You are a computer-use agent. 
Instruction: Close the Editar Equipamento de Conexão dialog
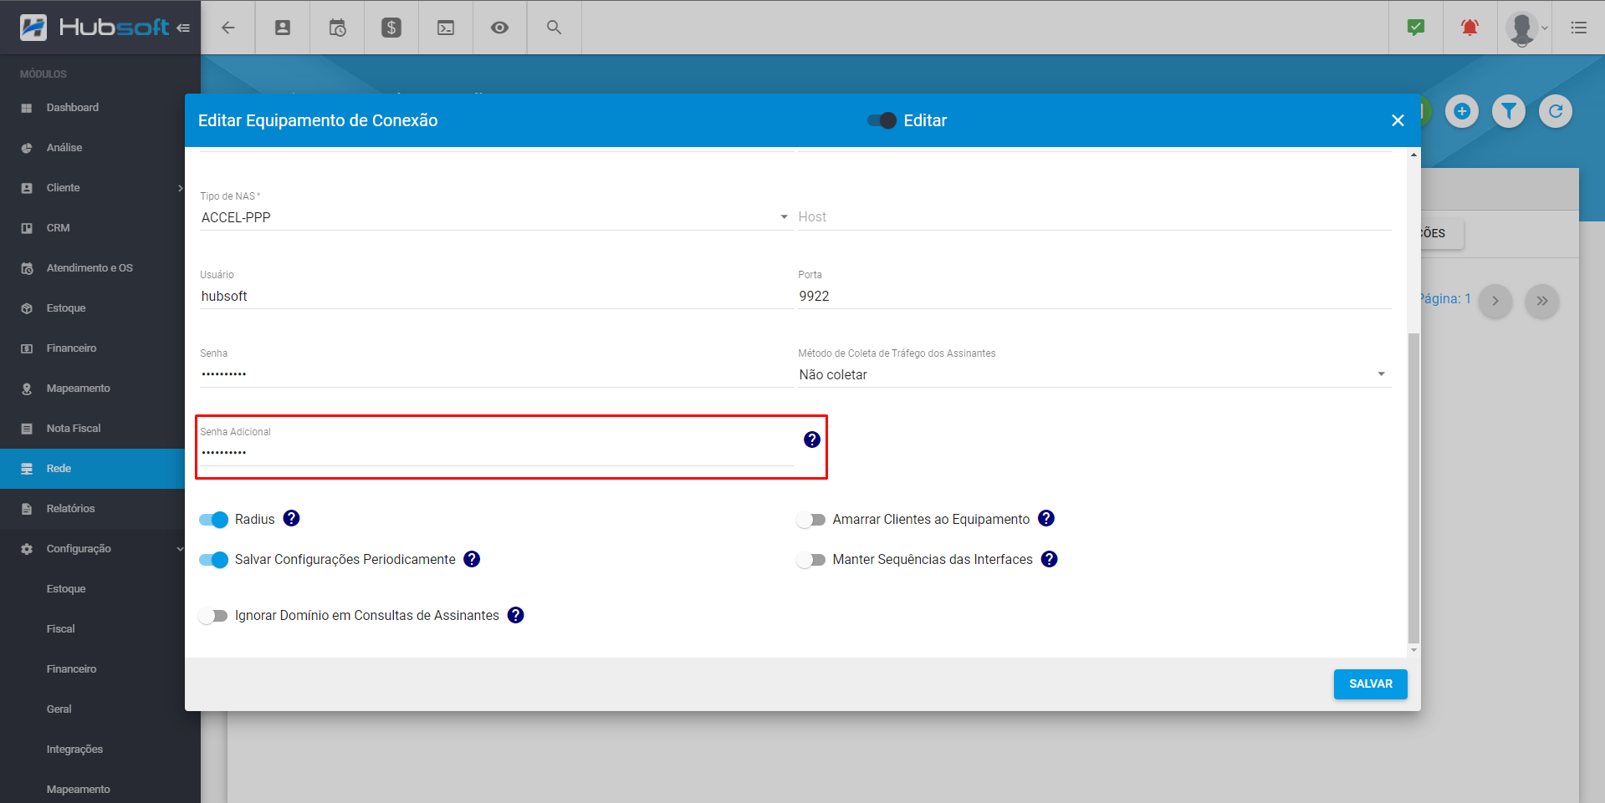(1398, 120)
